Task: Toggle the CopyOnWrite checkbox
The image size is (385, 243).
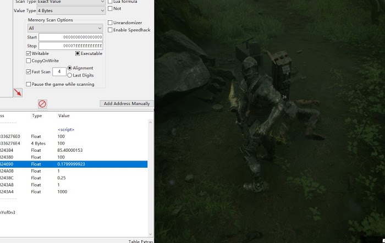Action: [x=29, y=60]
